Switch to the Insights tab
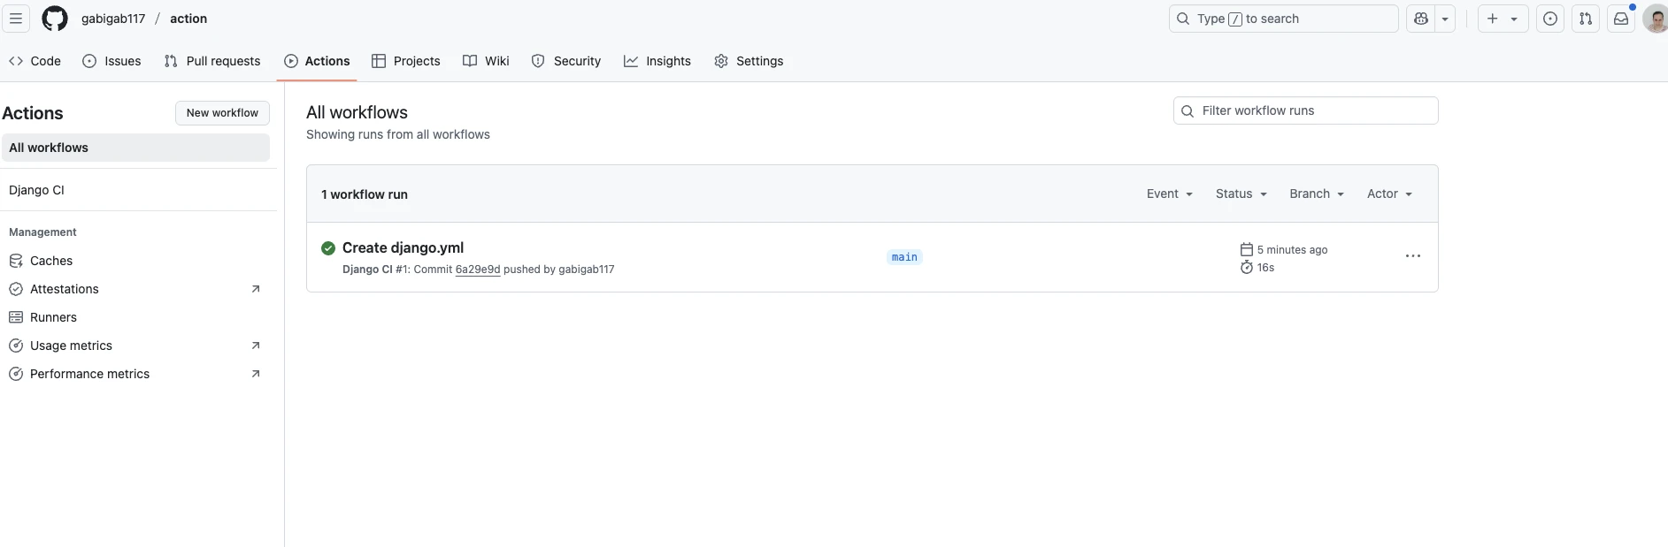The image size is (1668, 547). (657, 61)
